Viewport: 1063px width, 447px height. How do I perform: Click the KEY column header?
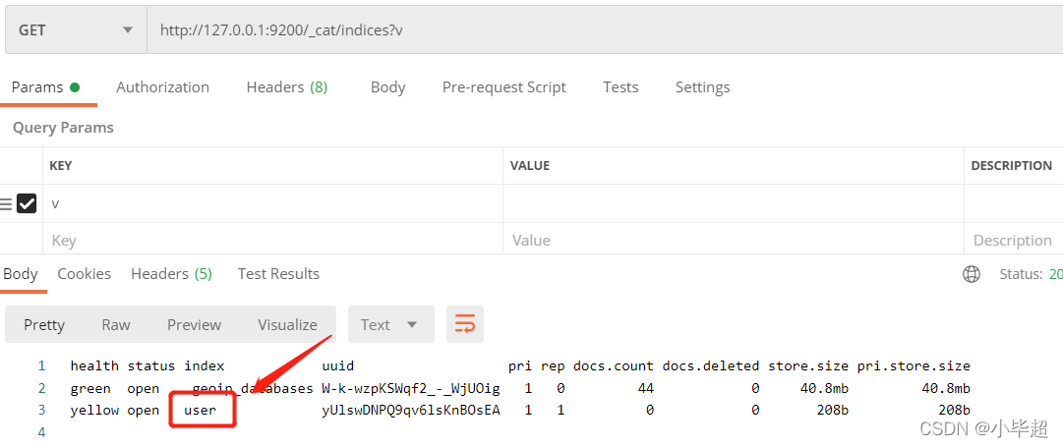60,166
